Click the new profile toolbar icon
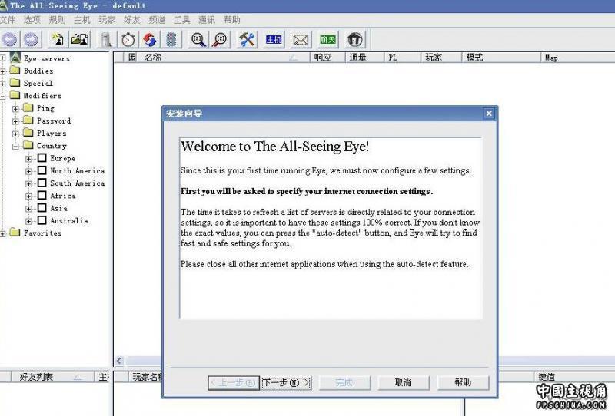 pos(58,40)
